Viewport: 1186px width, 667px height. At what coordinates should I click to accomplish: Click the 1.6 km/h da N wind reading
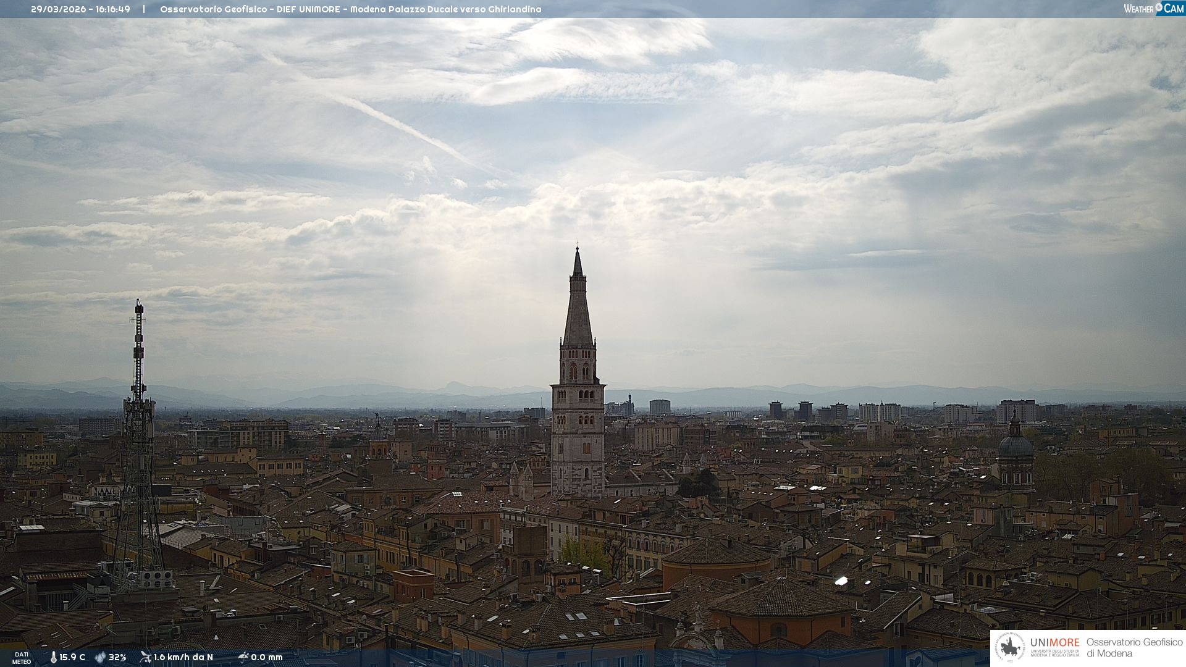tap(183, 657)
